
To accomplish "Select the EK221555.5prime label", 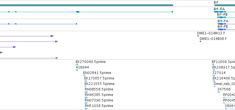I will (x=99, y=84).
